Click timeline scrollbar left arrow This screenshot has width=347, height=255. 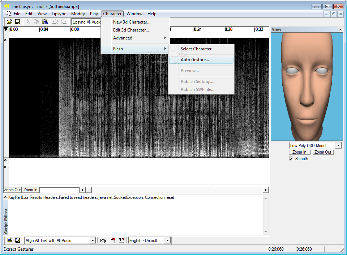[82, 190]
